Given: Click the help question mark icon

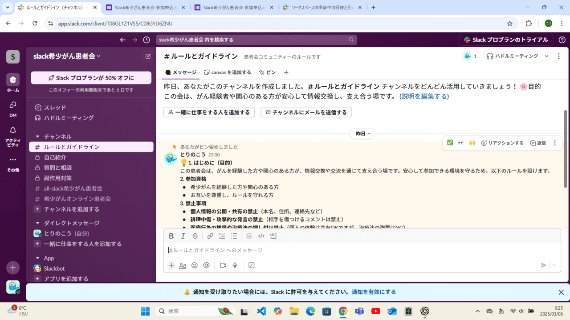Looking at the screenshot, I should (x=562, y=40).
